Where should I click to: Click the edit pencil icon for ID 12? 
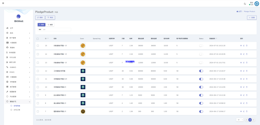[x=244, y=71]
